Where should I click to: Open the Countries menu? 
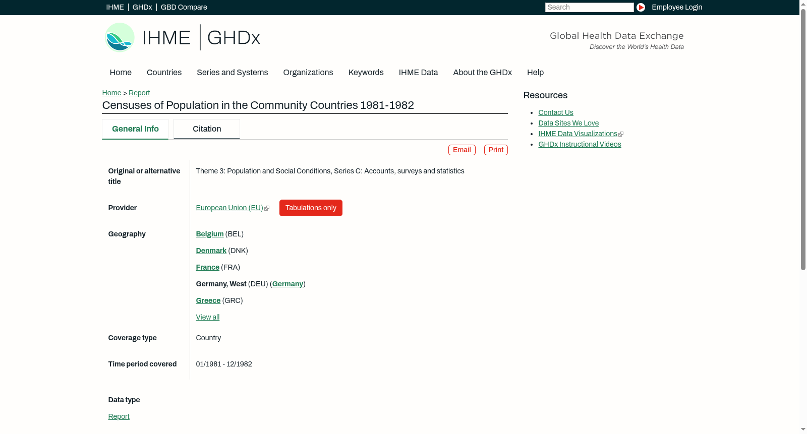164,72
